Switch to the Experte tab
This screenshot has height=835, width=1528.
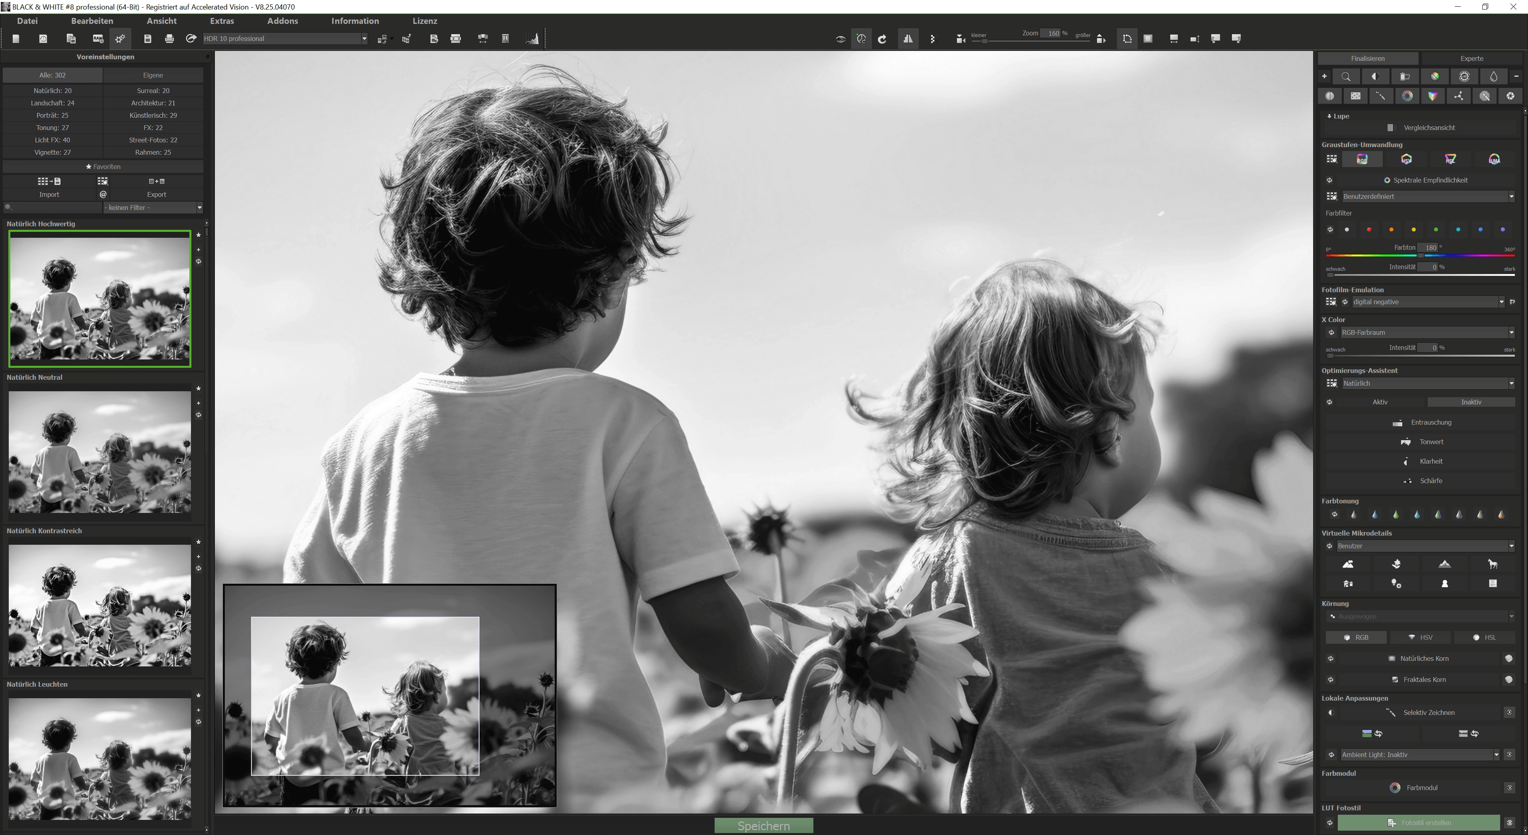coord(1471,58)
